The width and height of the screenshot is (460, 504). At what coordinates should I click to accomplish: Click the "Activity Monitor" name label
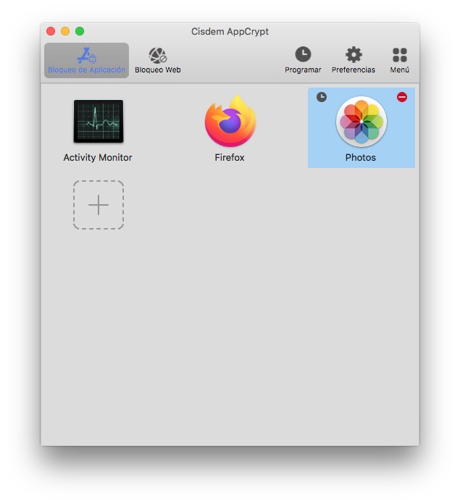pos(98,157)
